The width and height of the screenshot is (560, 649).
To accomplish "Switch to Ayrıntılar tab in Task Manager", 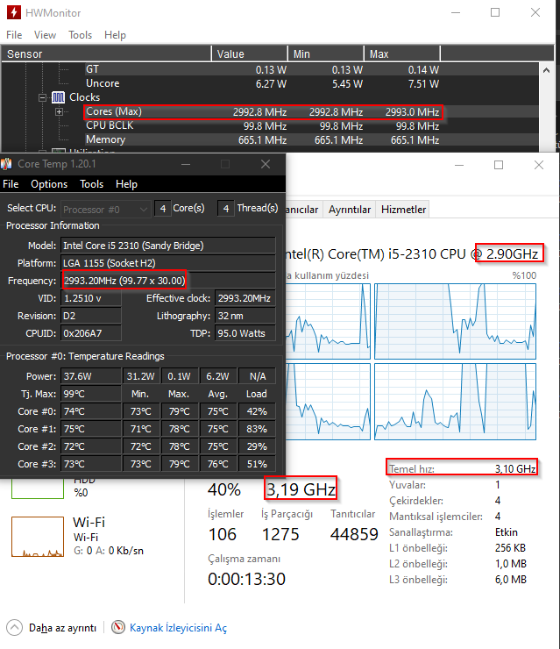I will coord(350,210).
